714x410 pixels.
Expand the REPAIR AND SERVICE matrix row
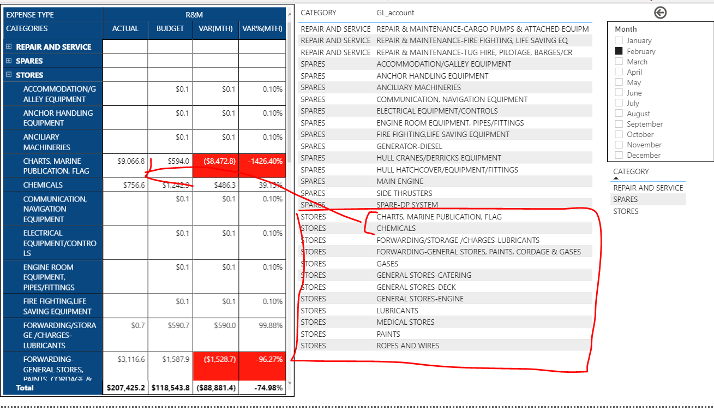tap(9, 47)
